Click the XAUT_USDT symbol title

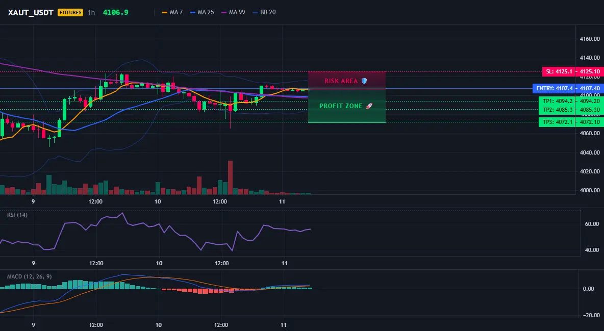pyautogui.click(x=31, y=12)
